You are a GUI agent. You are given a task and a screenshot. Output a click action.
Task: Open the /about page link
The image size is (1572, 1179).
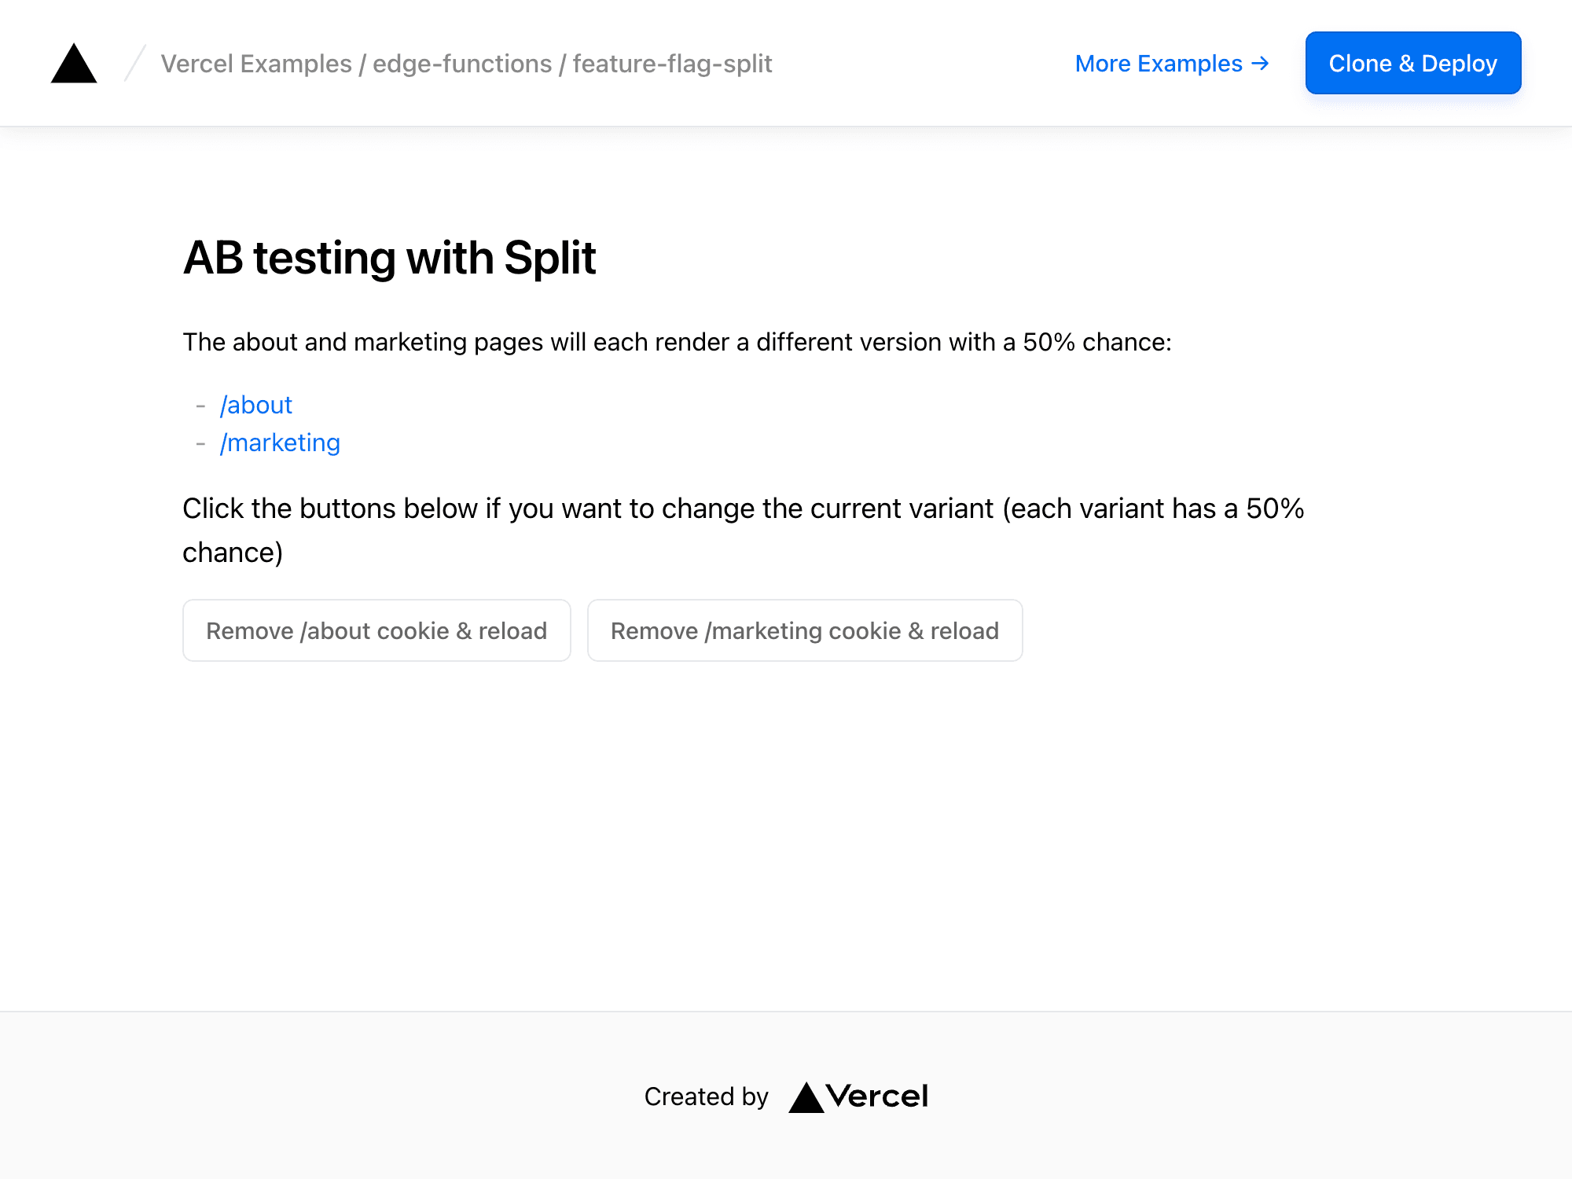(255, 405)
